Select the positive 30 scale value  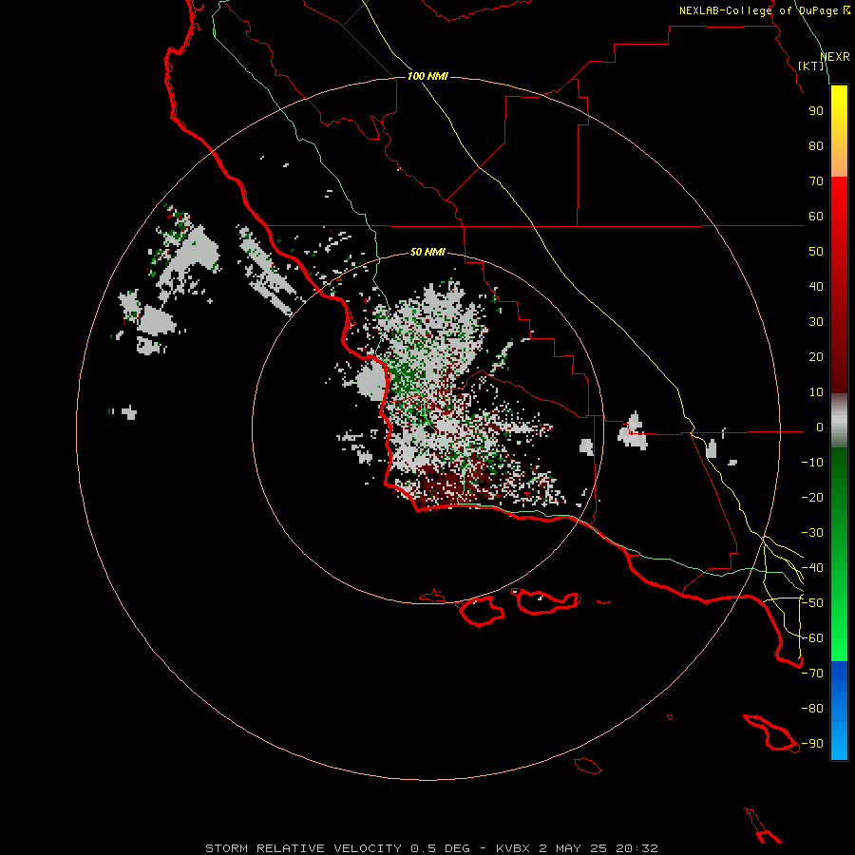(816, 322)
